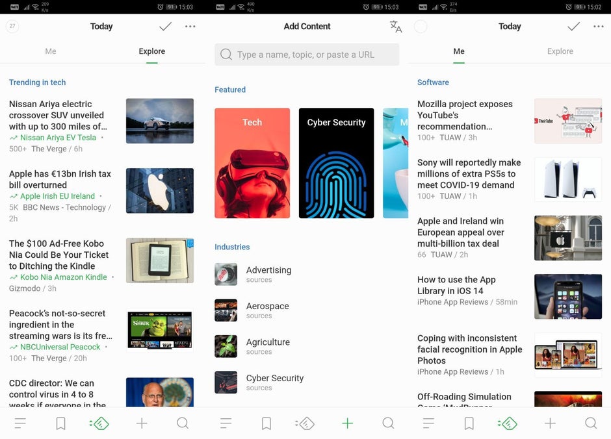The image size is (611, 439).
Task: Open the three-dots menu in left screen
Action: pos(190,27)
